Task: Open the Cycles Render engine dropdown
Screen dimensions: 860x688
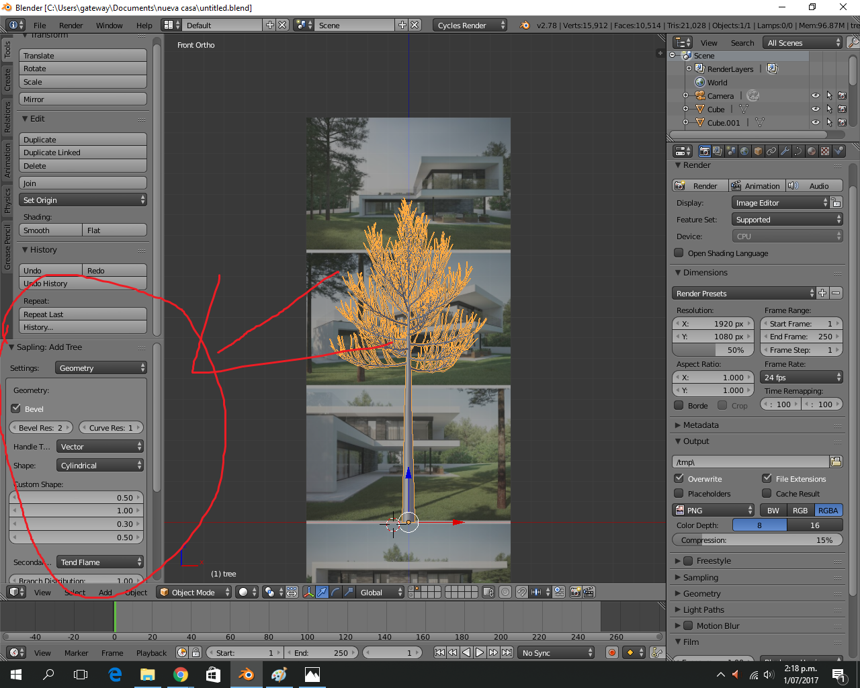Action: point(470,25)
